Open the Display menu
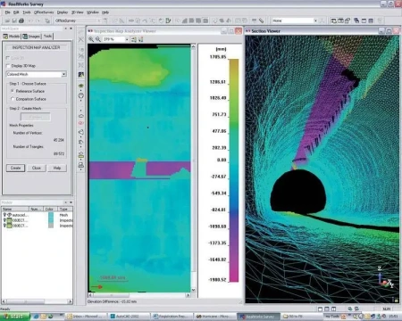This screenshot has height=321, width=402. [x=63, y=12]
